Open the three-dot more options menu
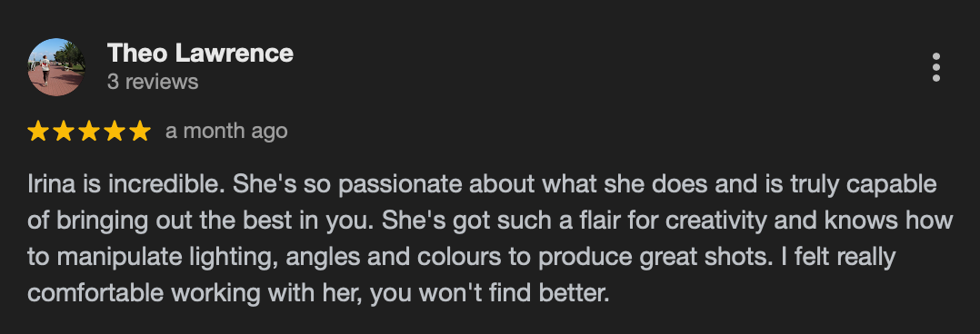Screen dimensions: 980x334 935,67
